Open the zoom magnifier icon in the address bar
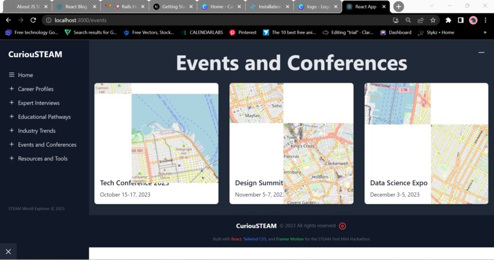Viewport: 494px width, 260px height. [x=408, y=20]
